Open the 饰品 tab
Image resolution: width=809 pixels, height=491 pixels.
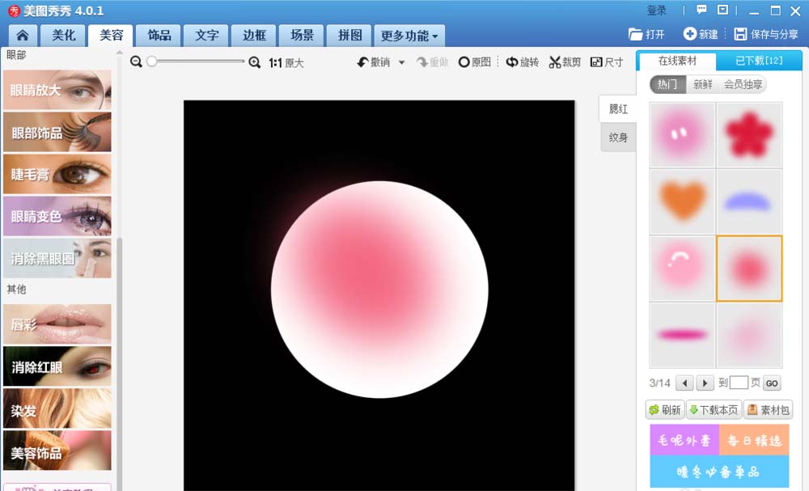[159, 36]
